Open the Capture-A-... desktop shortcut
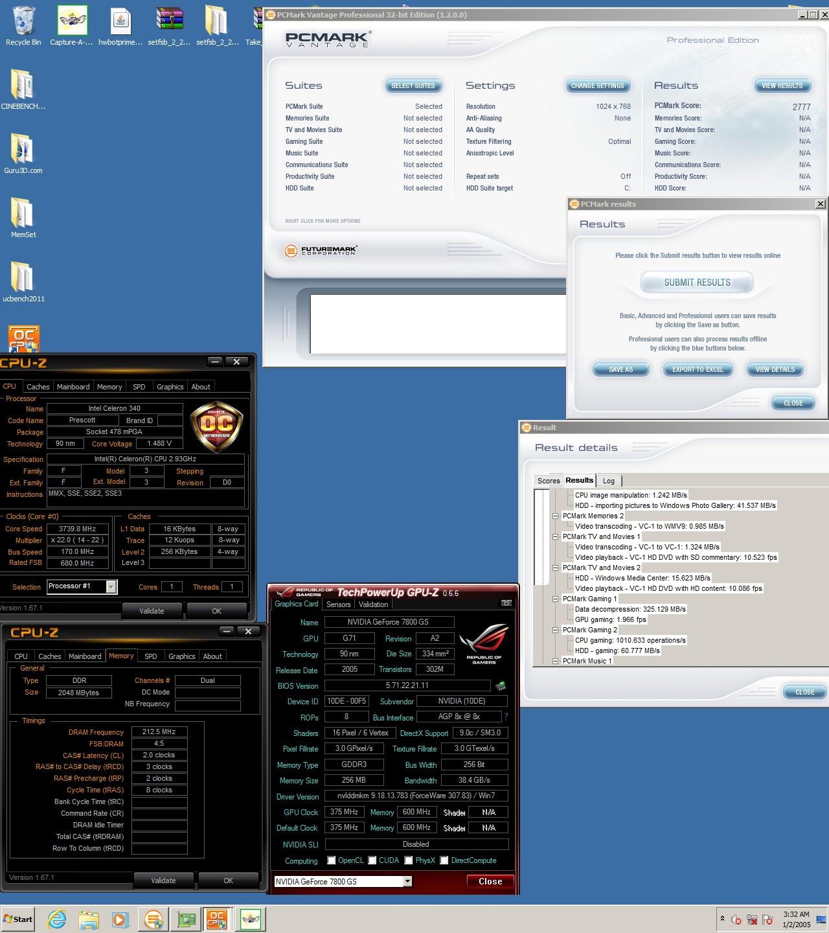829x933 pixels. pyautogui.click(x=72, y=26)
